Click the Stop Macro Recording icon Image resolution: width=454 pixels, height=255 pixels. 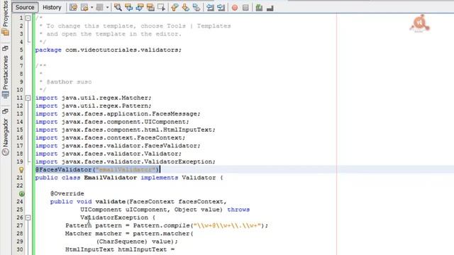point(245,8)
